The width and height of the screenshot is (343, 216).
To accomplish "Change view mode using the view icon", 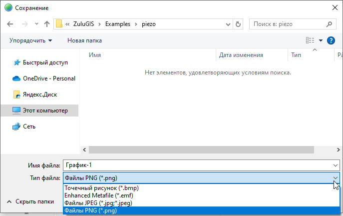I will pyautogui.click(x=310, y=40).
